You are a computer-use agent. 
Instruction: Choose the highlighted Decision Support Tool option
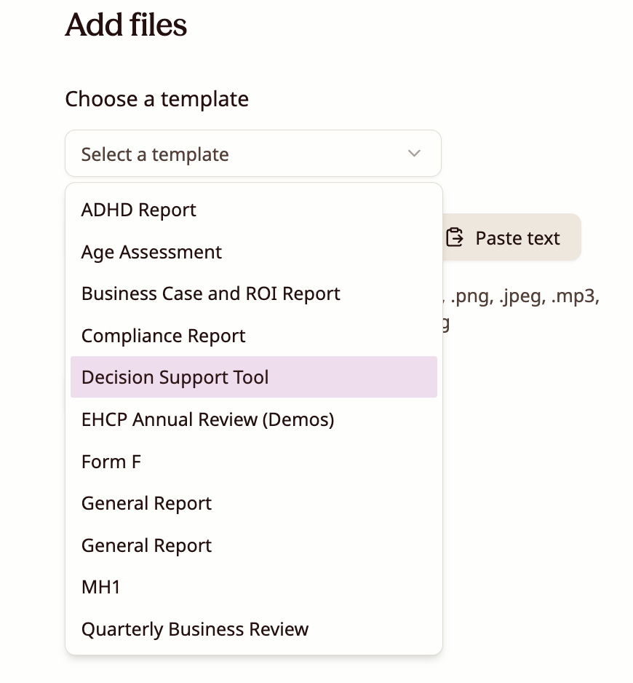175,378
